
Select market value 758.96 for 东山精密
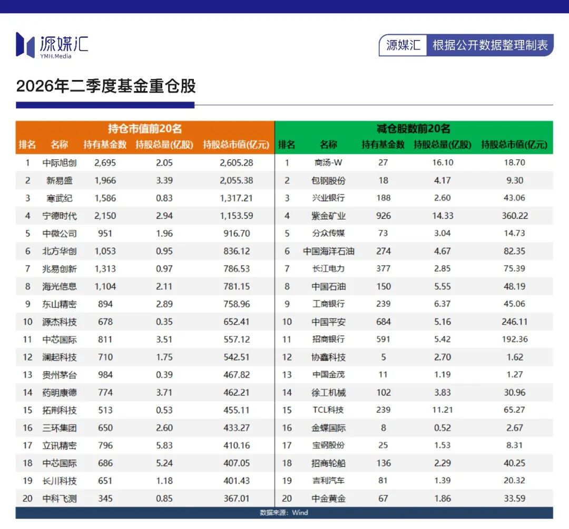pos(237,304)
